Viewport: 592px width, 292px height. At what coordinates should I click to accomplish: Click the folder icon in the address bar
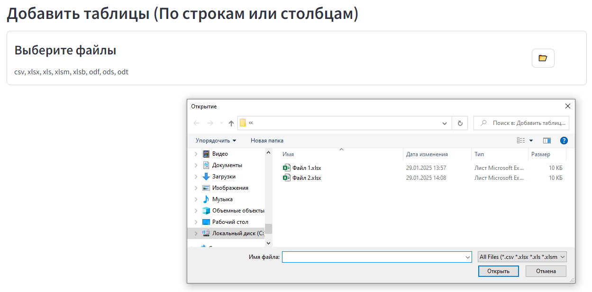[243, 123]
